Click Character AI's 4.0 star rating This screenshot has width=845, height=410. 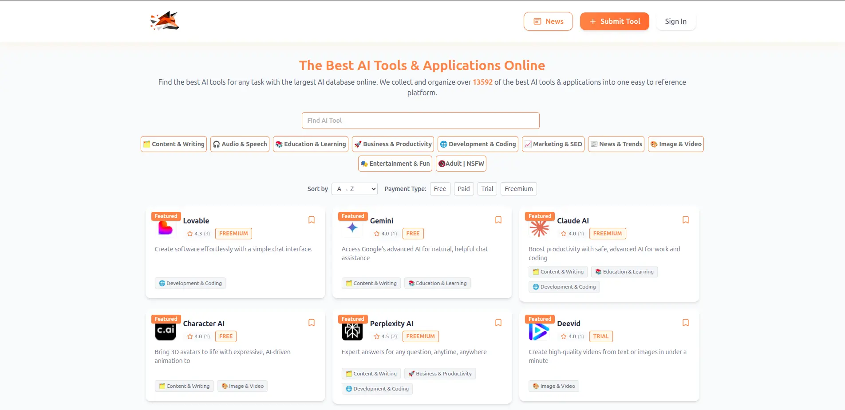coord(198,336)
